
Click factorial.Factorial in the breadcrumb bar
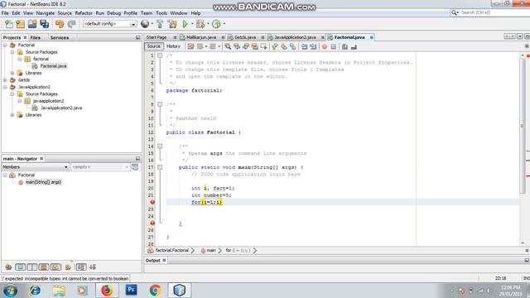click(x=171, y=250)
